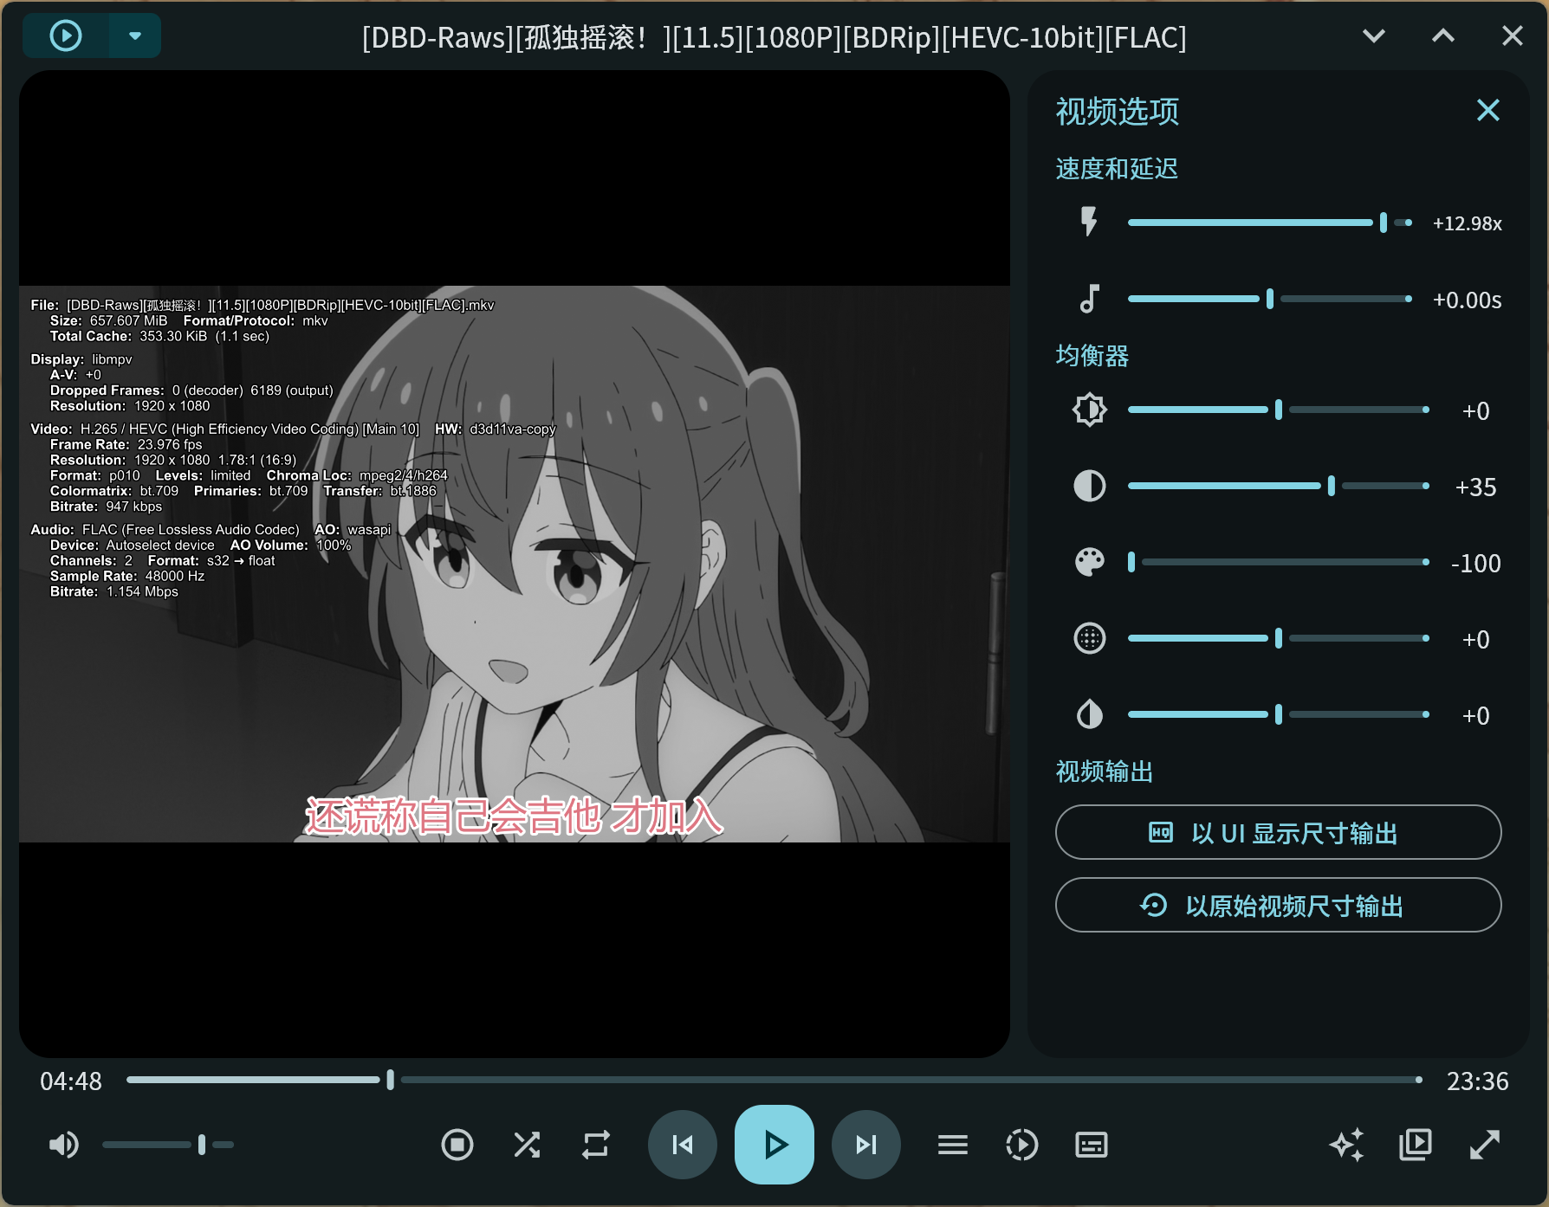The height and width of the screenshot is (1207, 1549).
Task: Click the gamma dotted-circle icon
Action: point(1089,638)
